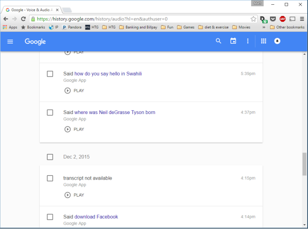Click the account notifications avatar icon
The image size is (308, 229).
coord(278,41)
